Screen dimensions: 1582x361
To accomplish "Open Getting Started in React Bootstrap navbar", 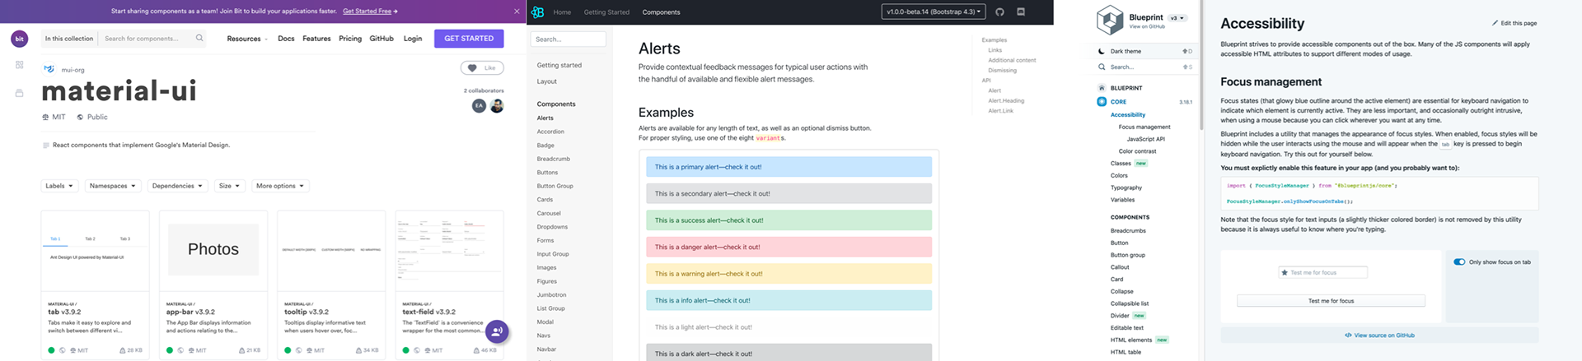I will click(x=606, y=12).
